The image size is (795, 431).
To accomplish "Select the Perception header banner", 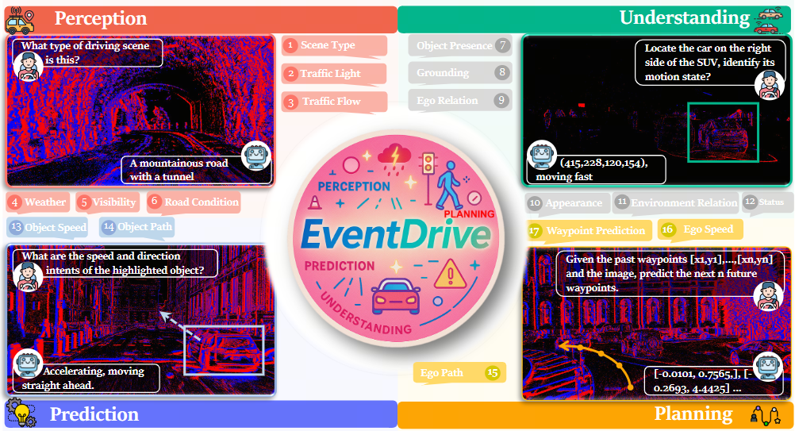I will pos(202,19).
